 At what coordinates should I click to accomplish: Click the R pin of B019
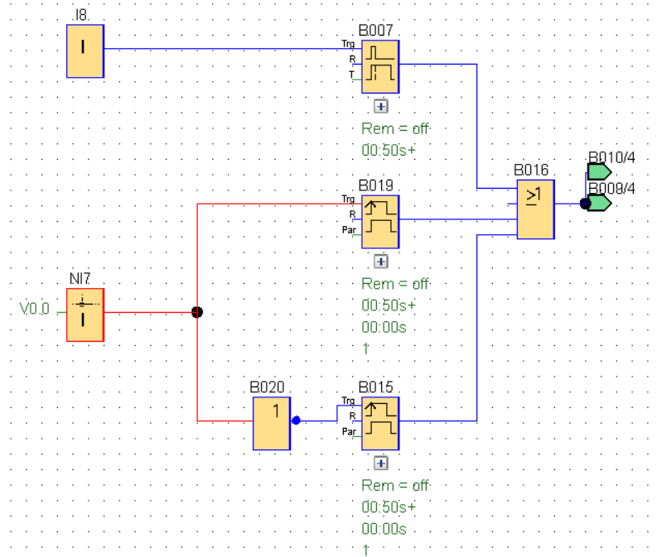pos(352,214)
